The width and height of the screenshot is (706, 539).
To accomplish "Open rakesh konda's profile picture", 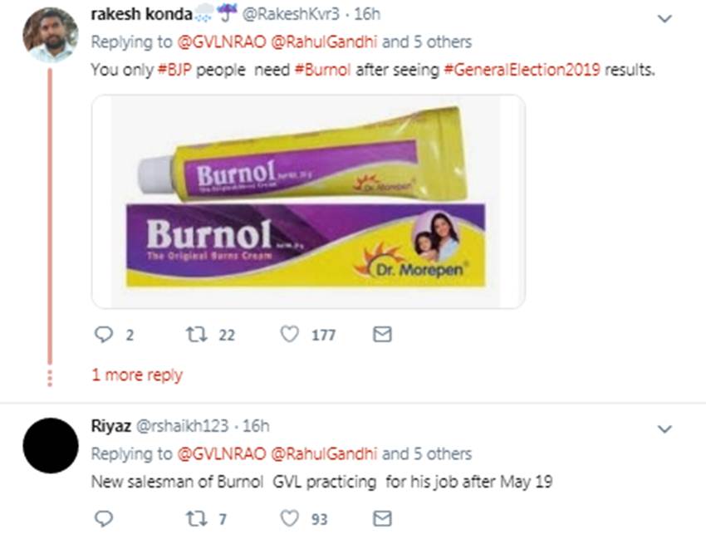I will click(x=50, y=35).
